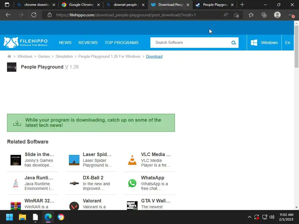Open the Laser Spid... title link
Viewport: 299px width, 224px height.
tap(97, 154)
